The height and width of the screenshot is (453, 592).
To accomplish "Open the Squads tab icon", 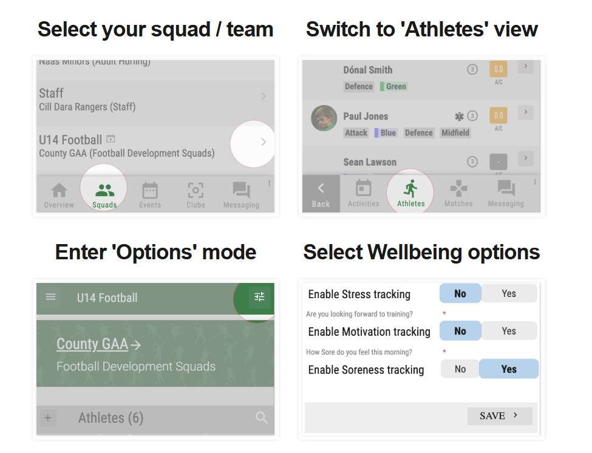I will [x=104, y=190].
